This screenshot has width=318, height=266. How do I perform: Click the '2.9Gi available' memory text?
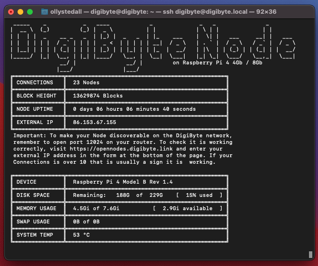click(187, 208)
